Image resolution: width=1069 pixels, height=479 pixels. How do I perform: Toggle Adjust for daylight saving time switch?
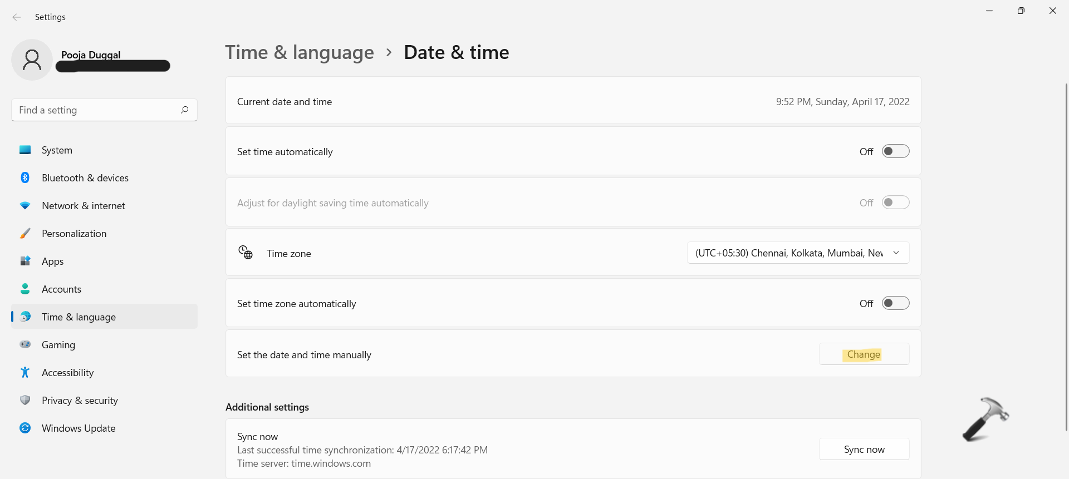pos(895,203)
